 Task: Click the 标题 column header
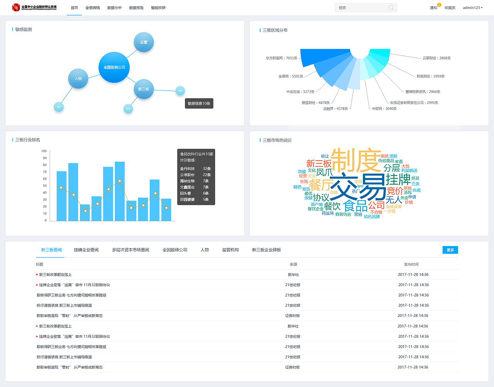[x=39, y=265]
